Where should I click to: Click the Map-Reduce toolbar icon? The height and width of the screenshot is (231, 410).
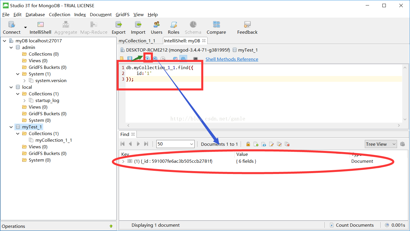pos(94,28)
